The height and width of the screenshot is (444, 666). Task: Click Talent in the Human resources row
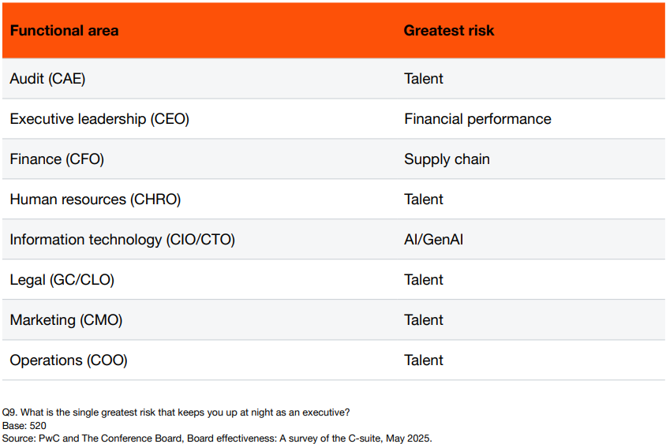click(x=424, y=199)
